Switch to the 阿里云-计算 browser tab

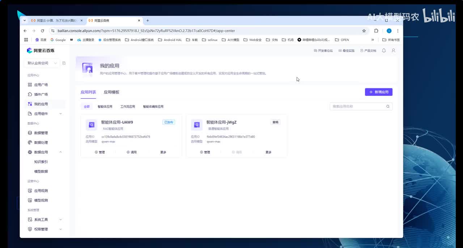[57, 21]
